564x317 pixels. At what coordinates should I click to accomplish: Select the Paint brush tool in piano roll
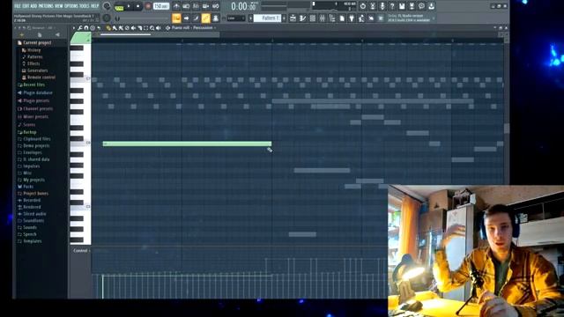115,27
